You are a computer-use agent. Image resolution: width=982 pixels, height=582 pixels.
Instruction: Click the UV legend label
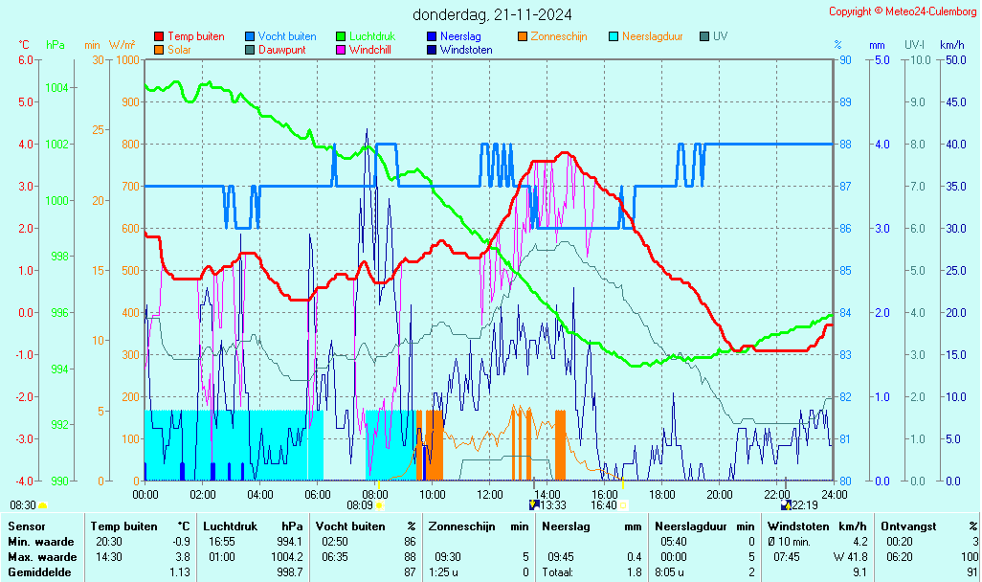[x=720, y=36]
